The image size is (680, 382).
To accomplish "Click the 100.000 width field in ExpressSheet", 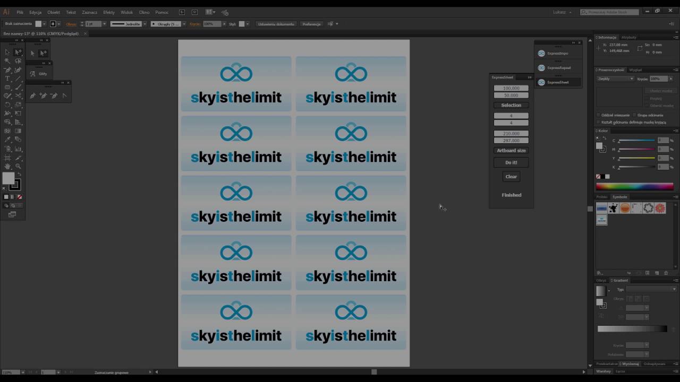I will click(x=511, y=88).
